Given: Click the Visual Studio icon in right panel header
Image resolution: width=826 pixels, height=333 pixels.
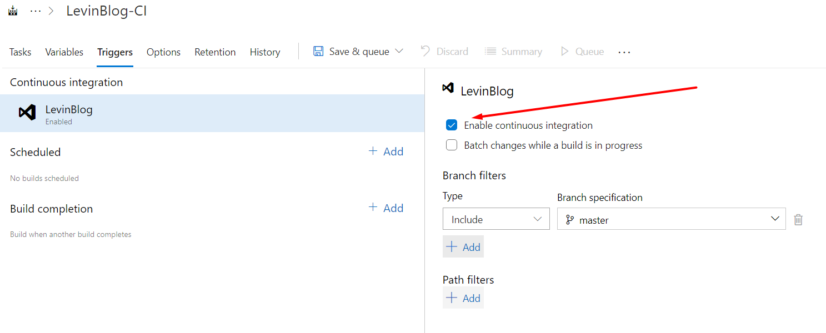Looking at the screenshot, I should (x=448, y=88).
